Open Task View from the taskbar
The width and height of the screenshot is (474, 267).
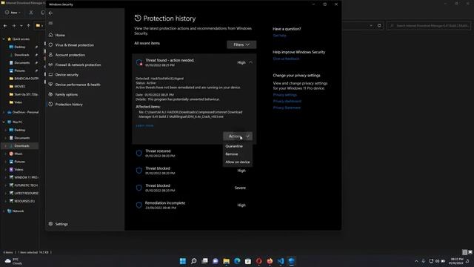204,261
